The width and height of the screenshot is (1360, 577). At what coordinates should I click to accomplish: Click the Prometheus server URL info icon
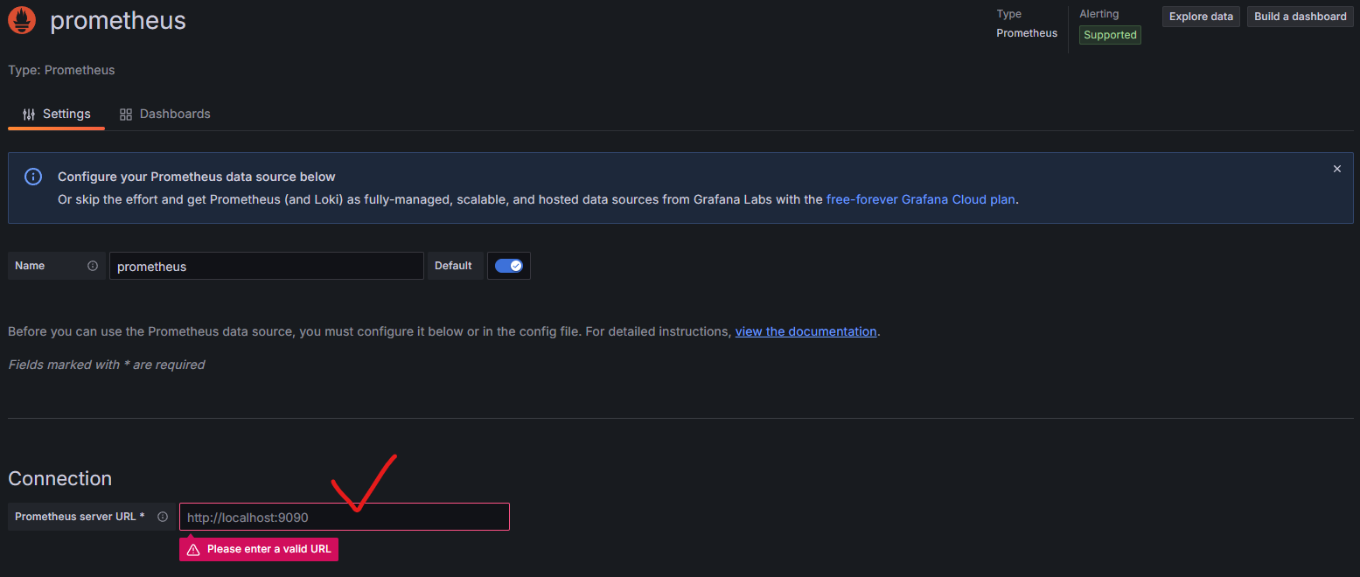tap(163, 516)
